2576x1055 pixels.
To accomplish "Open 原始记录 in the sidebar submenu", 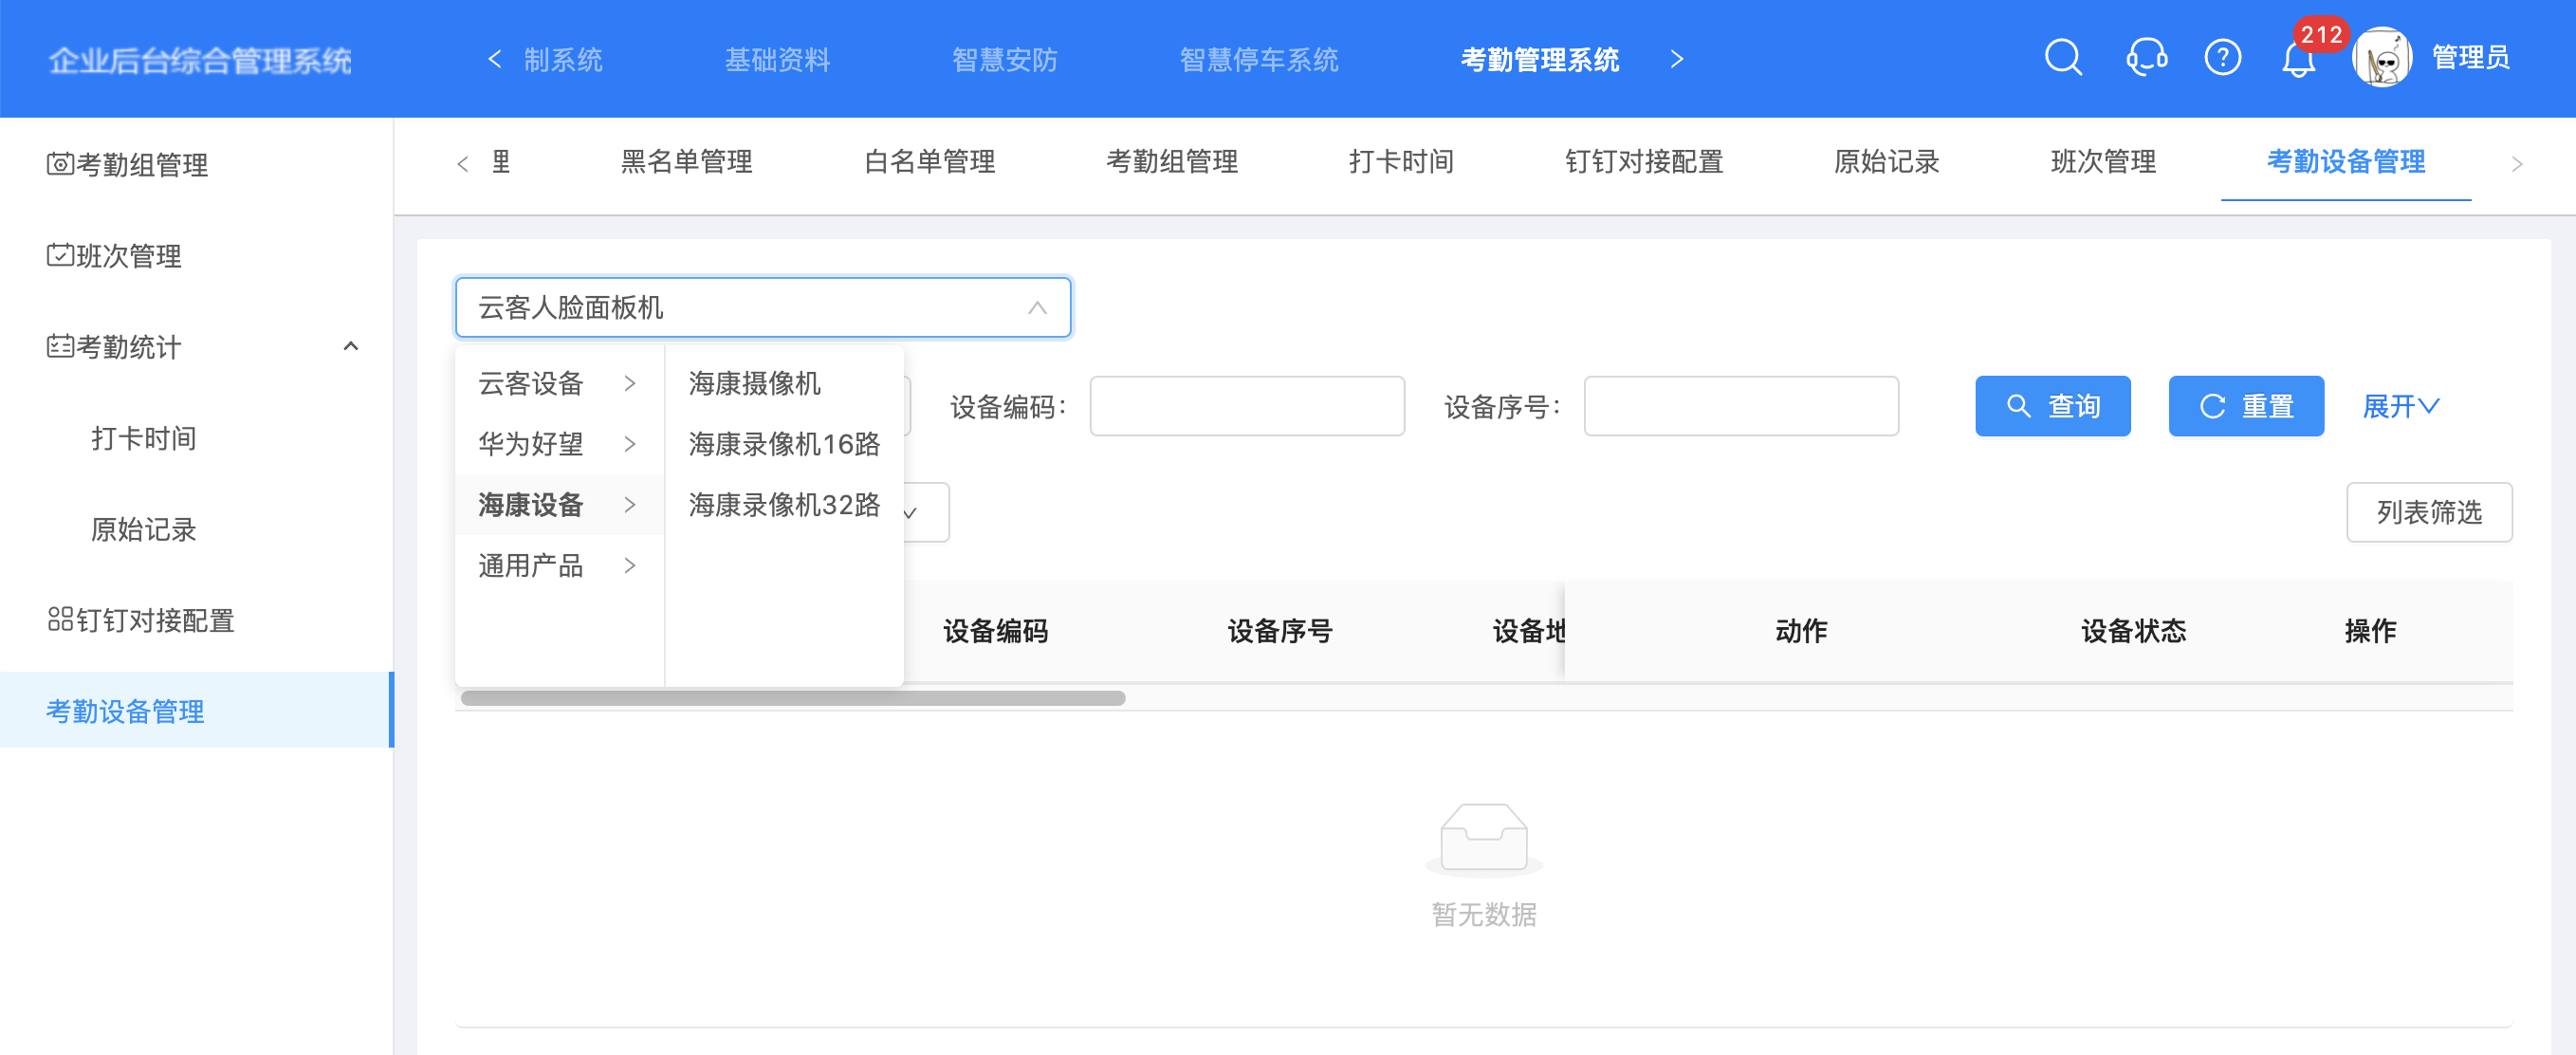I will tap(197, 528).
